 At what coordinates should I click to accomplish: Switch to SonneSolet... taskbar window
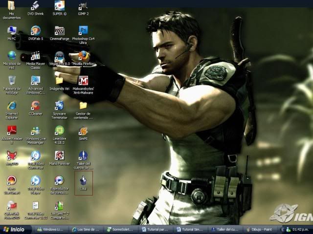tap(120, 230)
